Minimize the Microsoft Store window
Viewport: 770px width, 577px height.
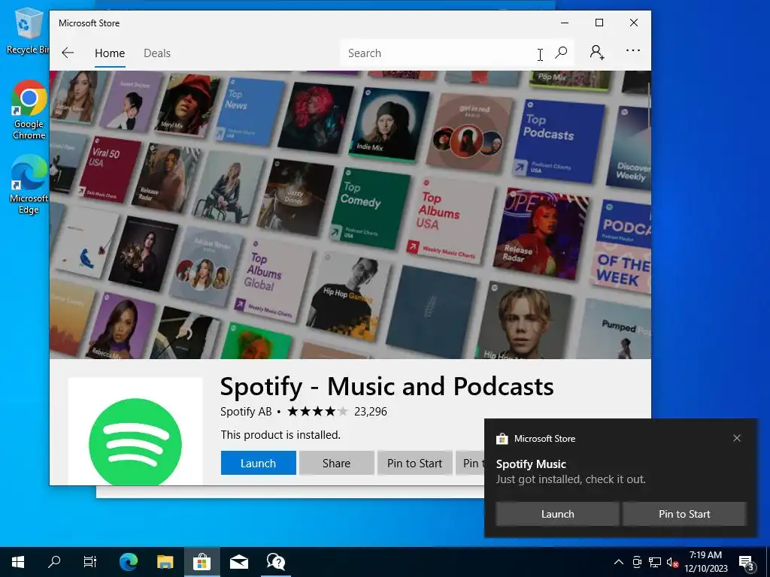565,23
